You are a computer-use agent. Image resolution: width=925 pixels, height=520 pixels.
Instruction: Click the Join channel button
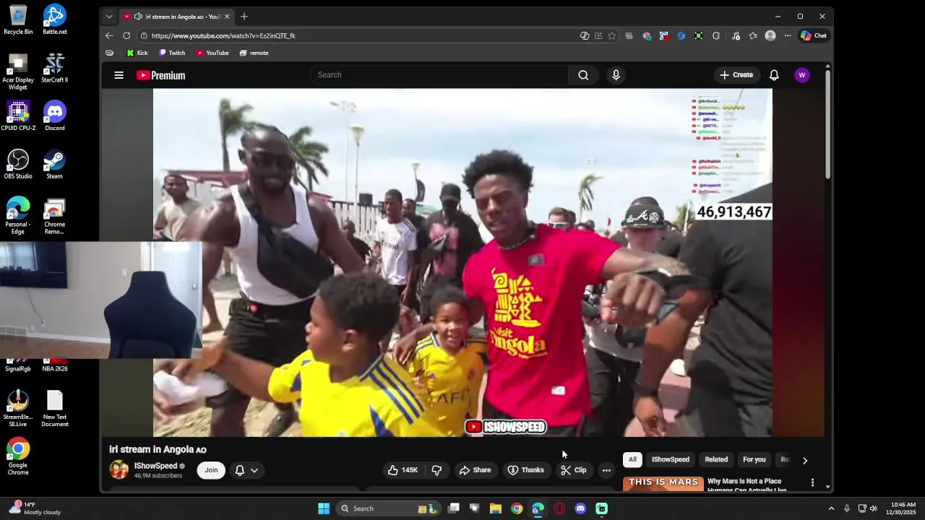(211, 470)
